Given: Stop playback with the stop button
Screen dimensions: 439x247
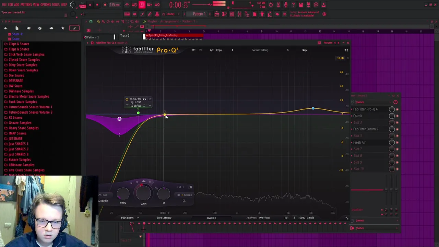Looking at the screenshot, I should 97,5.
